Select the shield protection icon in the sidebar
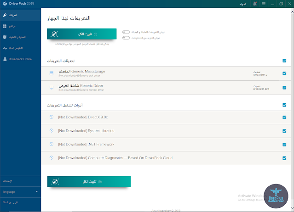The width and height of the screenshot is (294, 212). click(x=5, y=37)
